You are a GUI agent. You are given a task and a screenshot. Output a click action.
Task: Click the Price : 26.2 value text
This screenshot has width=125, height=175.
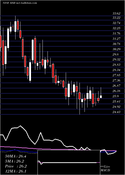coord(16,166)
